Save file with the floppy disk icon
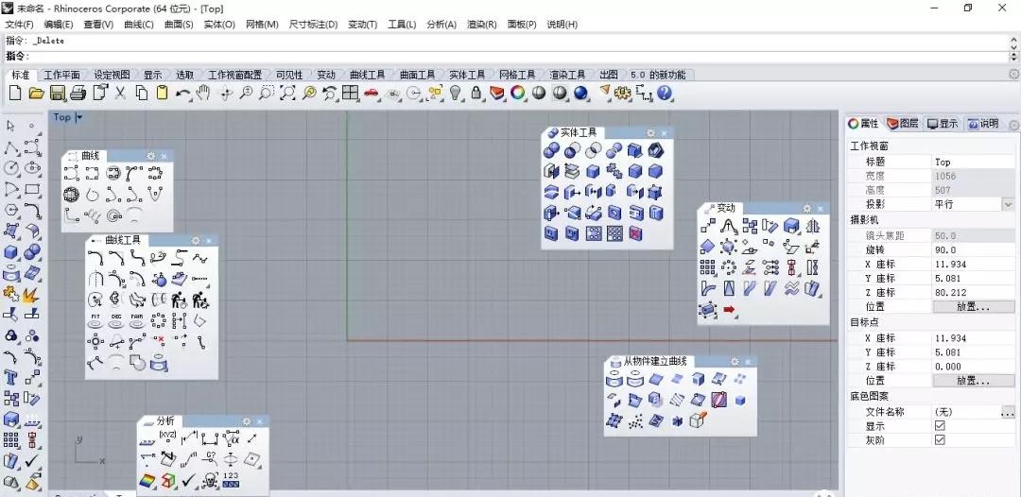Viewport: 1021px width, 497px height. [58, 94]
